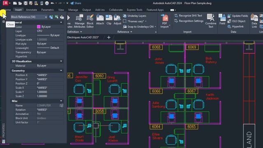Collapse the 3D Visualization section
The height and width of the screenshot is (148, 263).
[61, 61]
